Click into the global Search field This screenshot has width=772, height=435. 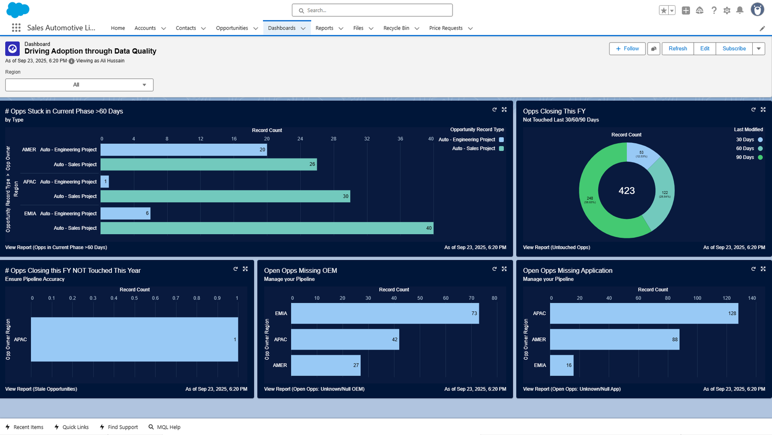pyautogui.click(x=372, y=10)
